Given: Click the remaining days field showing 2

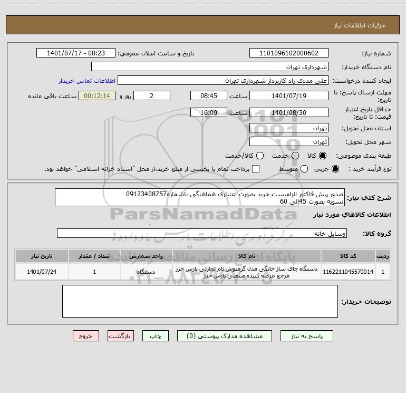Looking at the screenshot, I should point(152,95).
